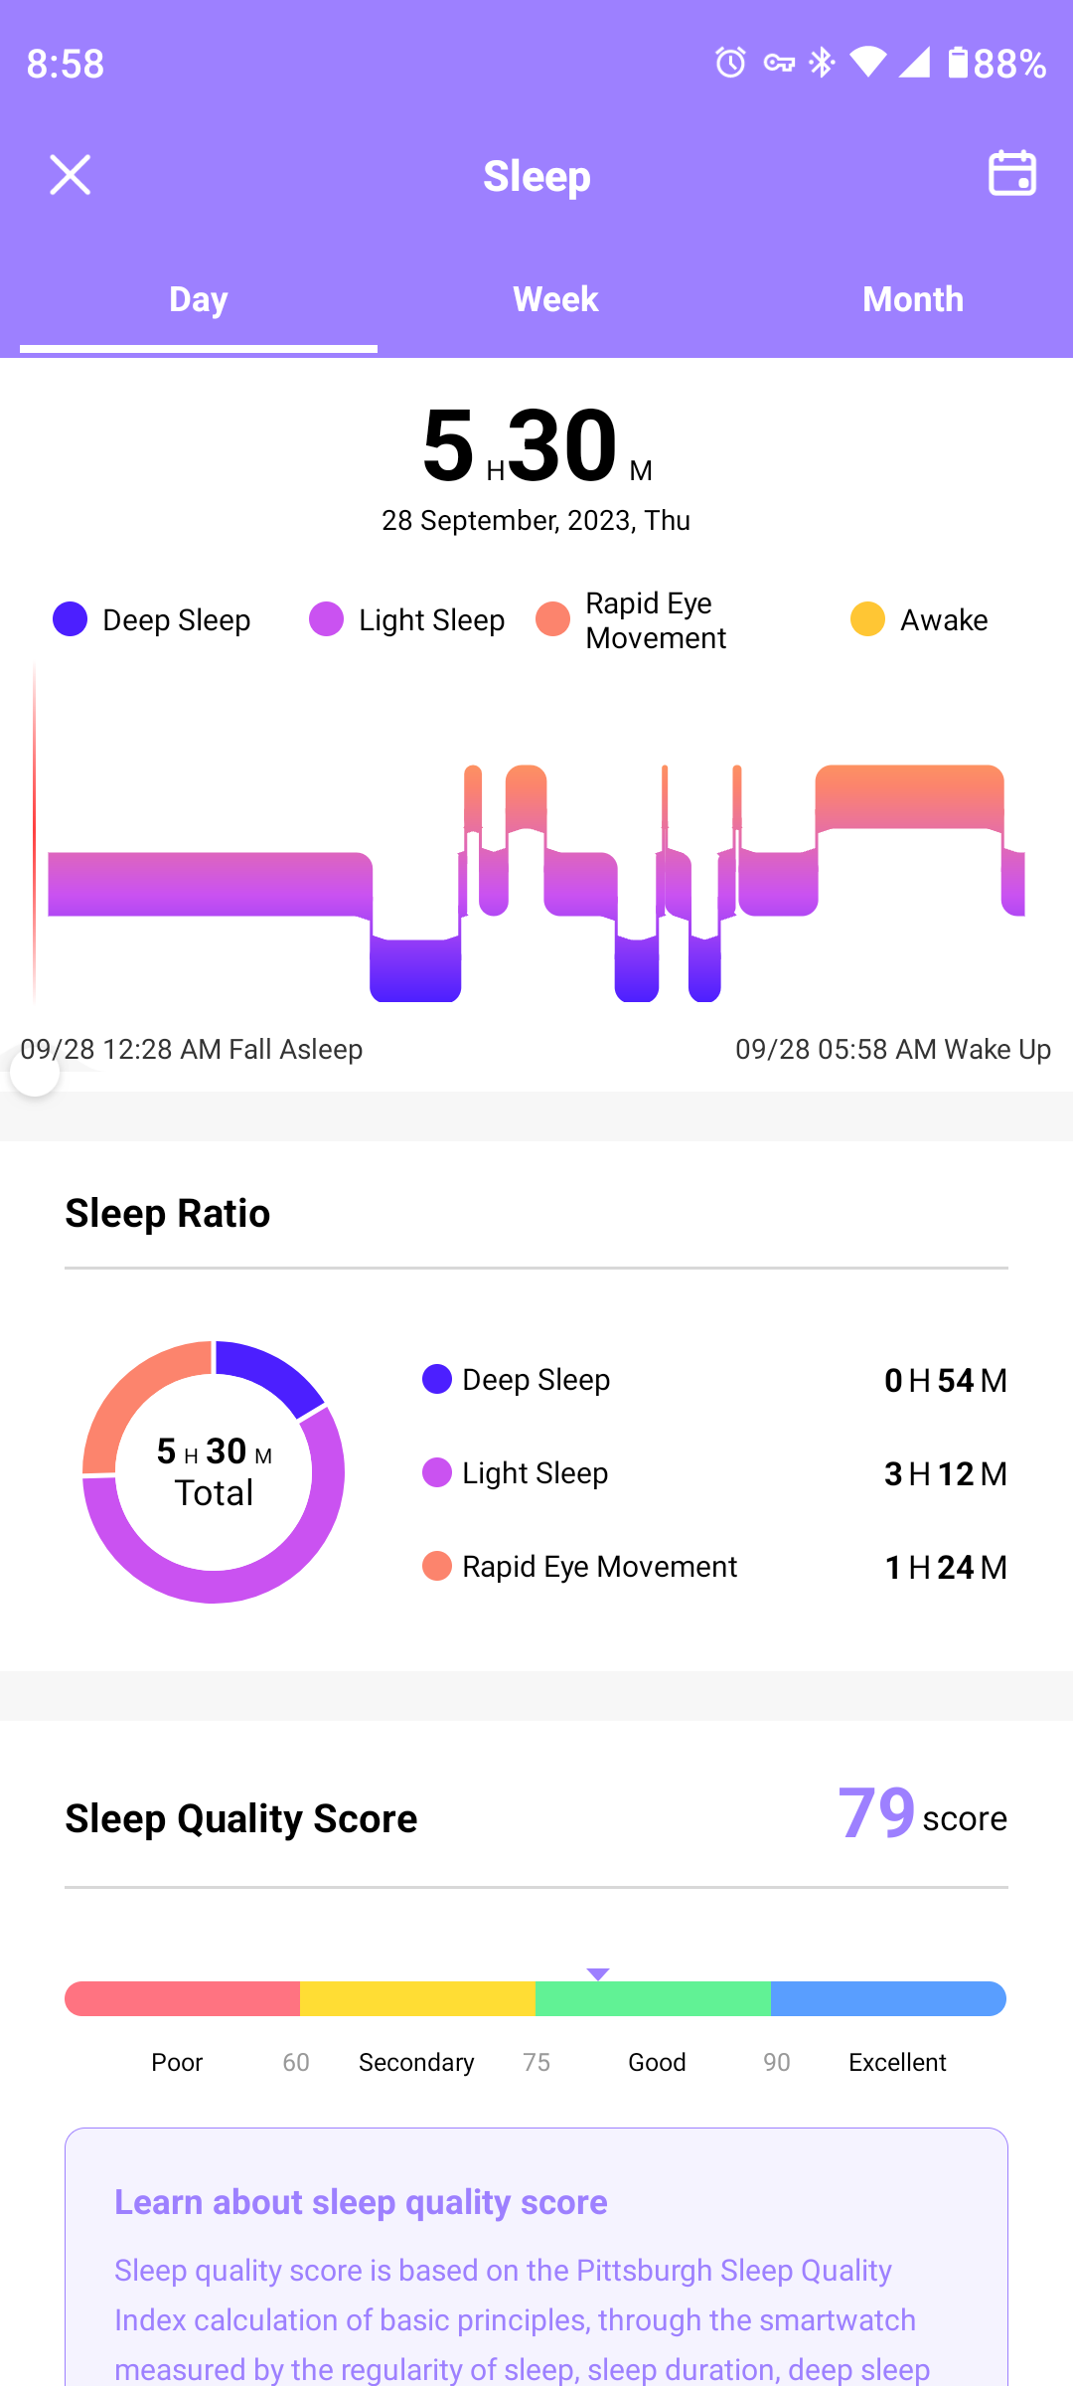
Task: Tap the 79 sleep quality score value
Action: pos(876,1813)
